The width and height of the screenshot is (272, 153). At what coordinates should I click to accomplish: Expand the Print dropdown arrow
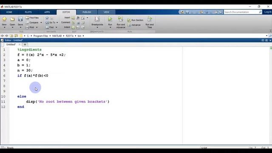coord(37,27)
